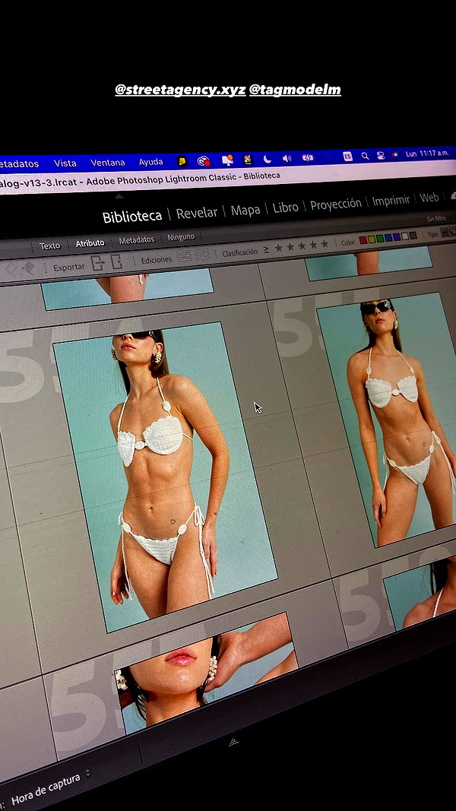
Task: Switch to the Revelar module
Action: coord(197,213)
